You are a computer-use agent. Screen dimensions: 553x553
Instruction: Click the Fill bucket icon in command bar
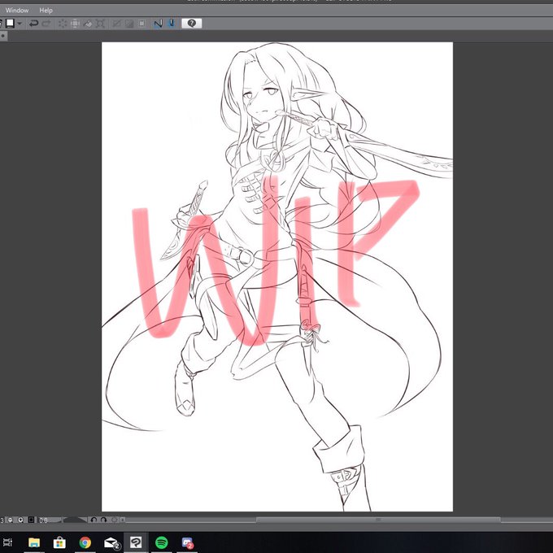point(88,24)
